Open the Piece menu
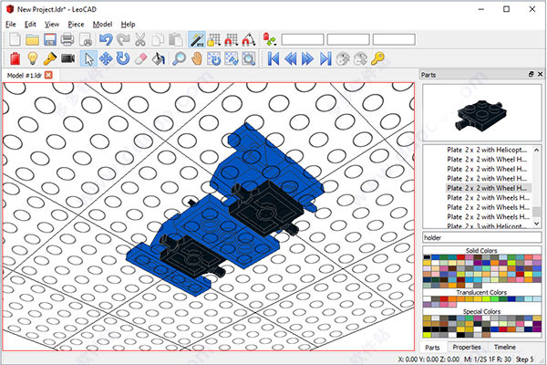Image resolution: width=547 pixels, height=365 pixels. (75, 23)
